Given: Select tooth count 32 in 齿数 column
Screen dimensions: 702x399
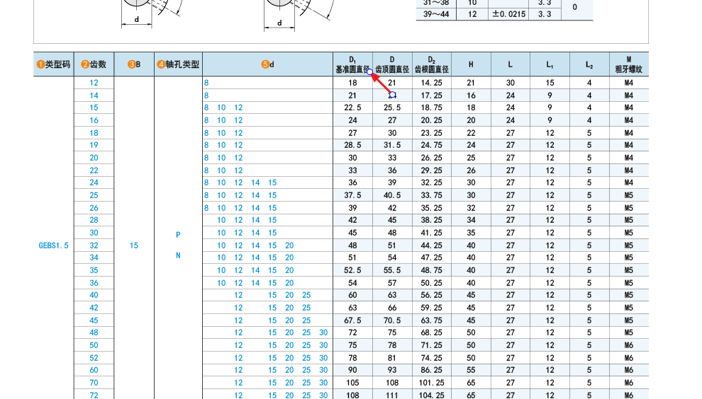Looking at the screenshot, I should click(x=94, y=245).
